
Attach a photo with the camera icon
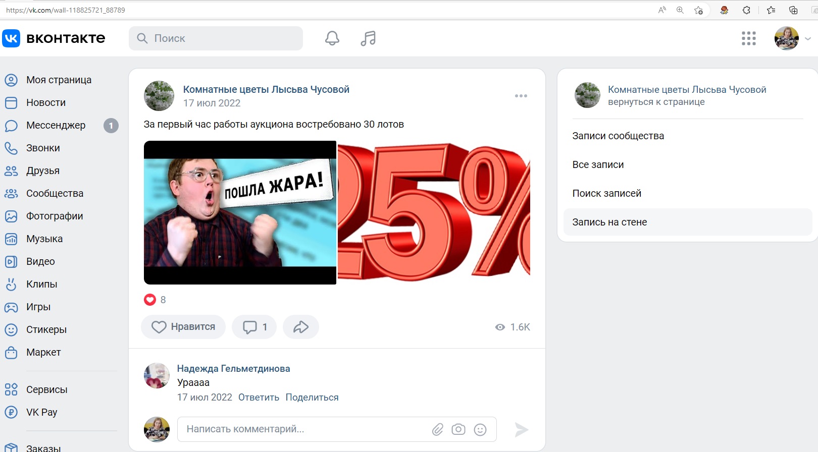coord(458,429)
